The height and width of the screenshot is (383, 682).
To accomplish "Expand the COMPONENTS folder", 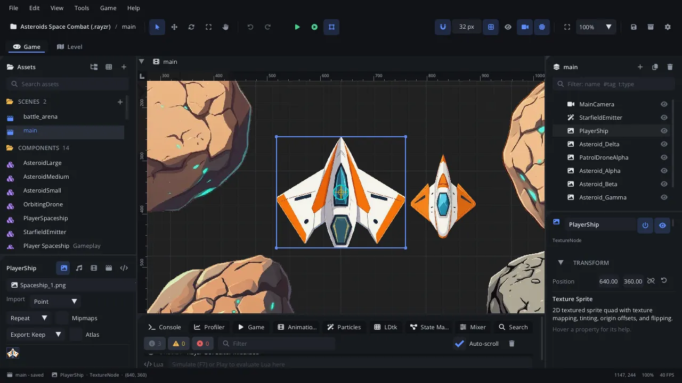I will pyautogui.click(x=9, y=148).
